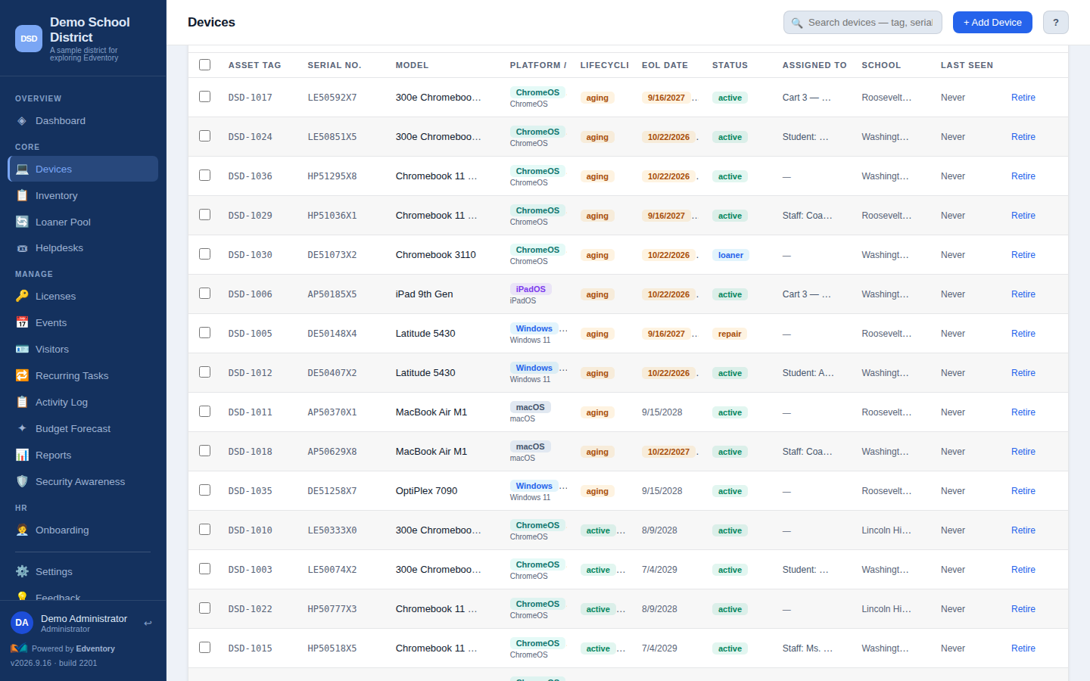Viewport: 1090px width, 681px height.
Task: Click the Onboarding person icon
Action: pos(22,530)
